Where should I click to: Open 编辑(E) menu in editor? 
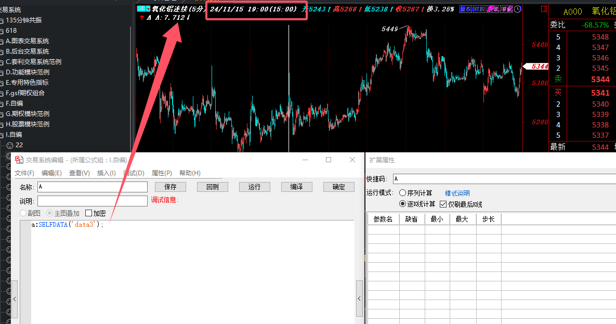51,173
